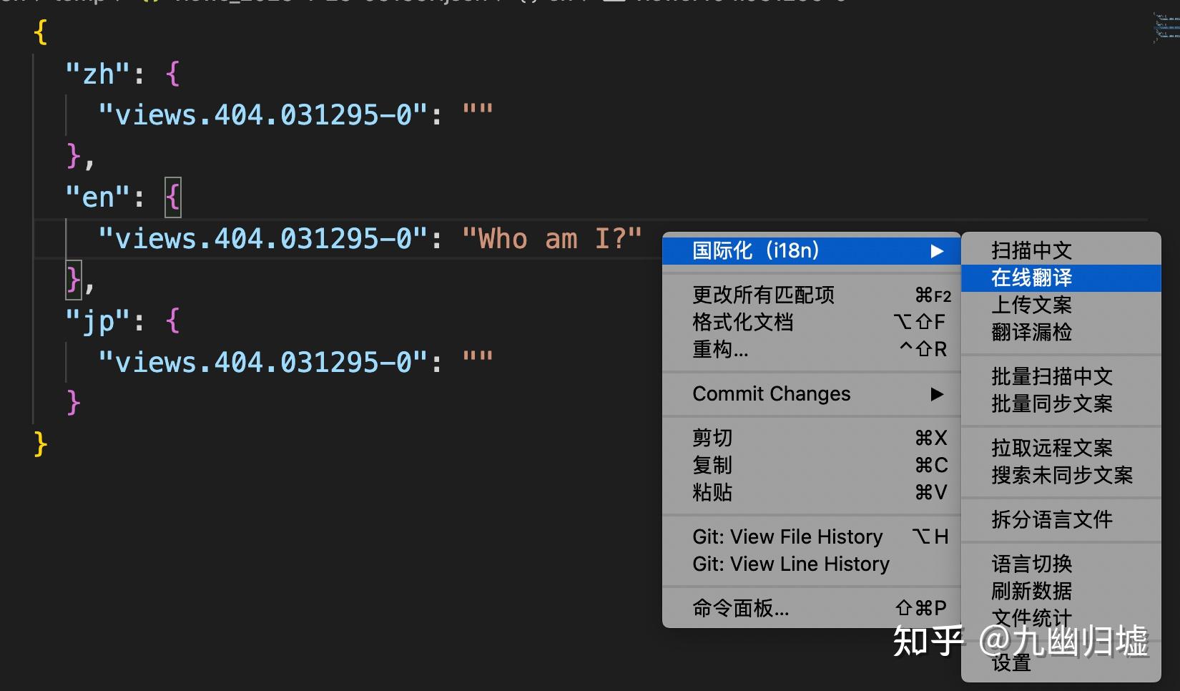Click 刷新数据 to refresh data
The width and height of the screenshot is (1180, 691).
pos(1031,591)
